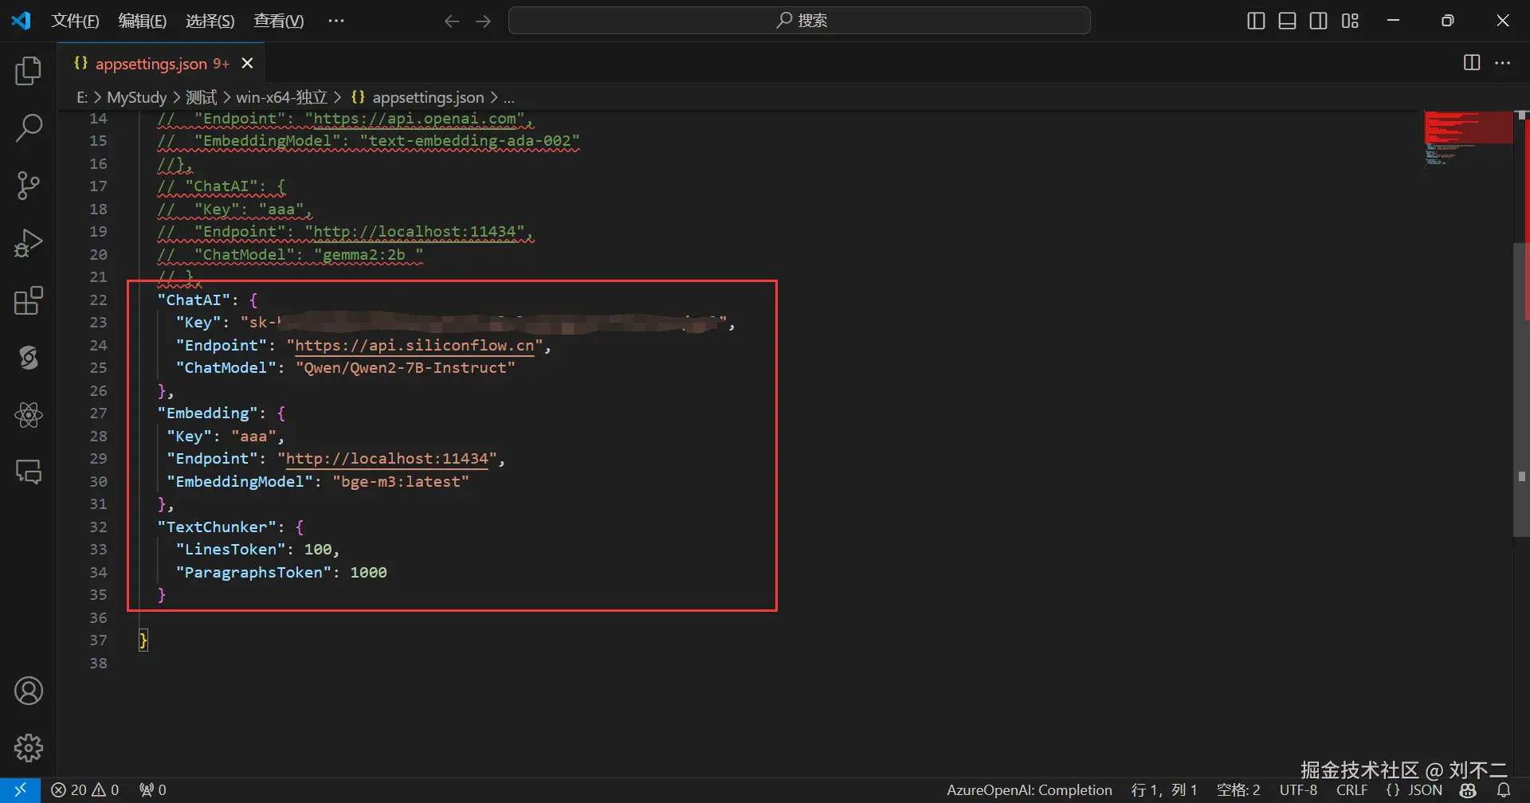Screen dimensions: 1530x803
Task: Show problems with 20 errors
Action: coord(85,789)
